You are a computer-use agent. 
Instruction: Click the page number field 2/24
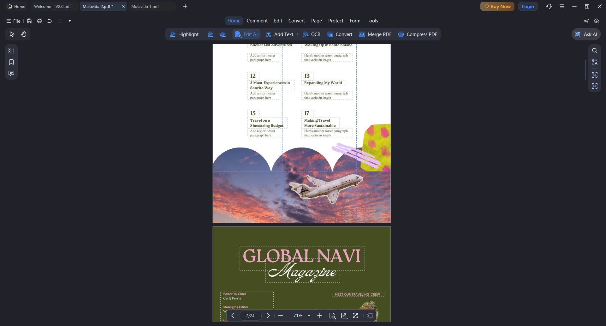(250, 316)
